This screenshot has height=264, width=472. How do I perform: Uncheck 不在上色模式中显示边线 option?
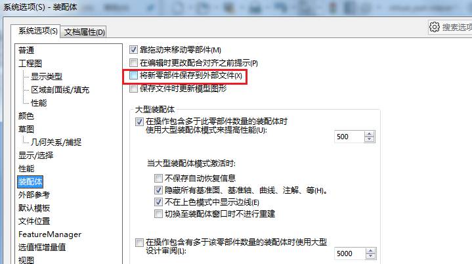pyautogui.click(x=158, y=202)
